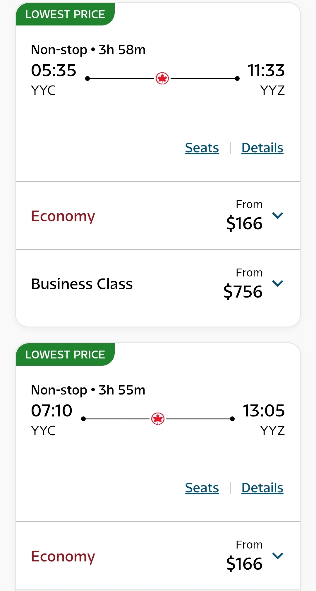Select Economy label on the 05:35 flight
316x591 pixels.
pos(63,216)
